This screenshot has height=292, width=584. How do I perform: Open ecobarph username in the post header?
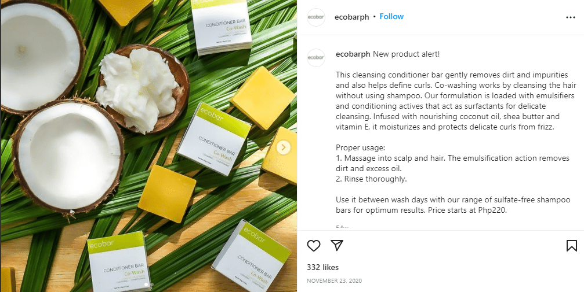351,17
